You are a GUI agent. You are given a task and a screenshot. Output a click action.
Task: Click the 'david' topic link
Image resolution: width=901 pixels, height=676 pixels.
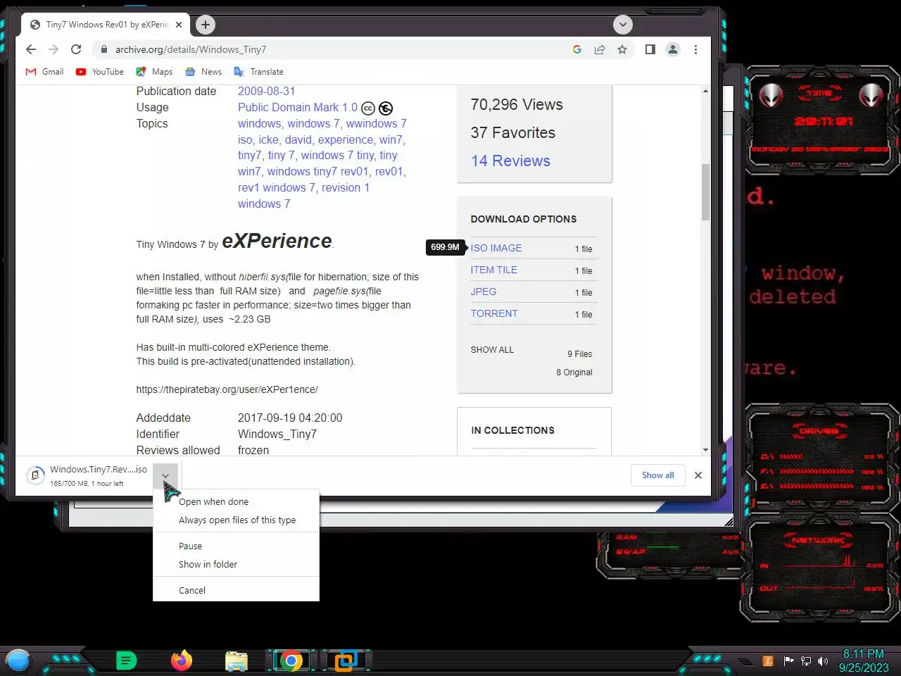pos(298,139)
